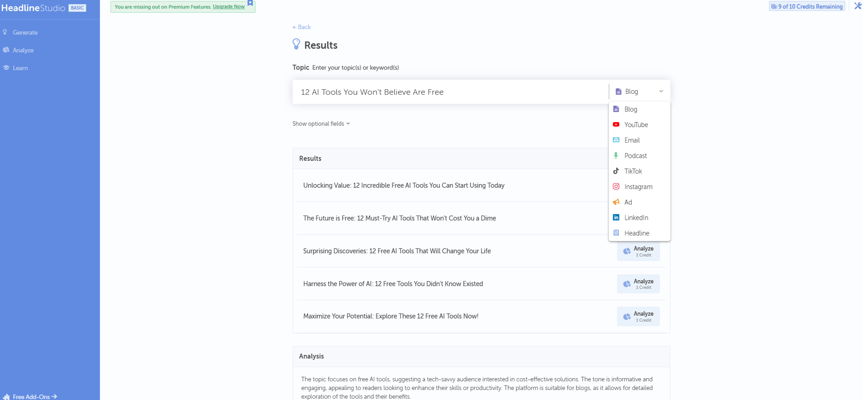
Task: Click the Generate lightbulb icon in sidebar
Action: (5, 32)
